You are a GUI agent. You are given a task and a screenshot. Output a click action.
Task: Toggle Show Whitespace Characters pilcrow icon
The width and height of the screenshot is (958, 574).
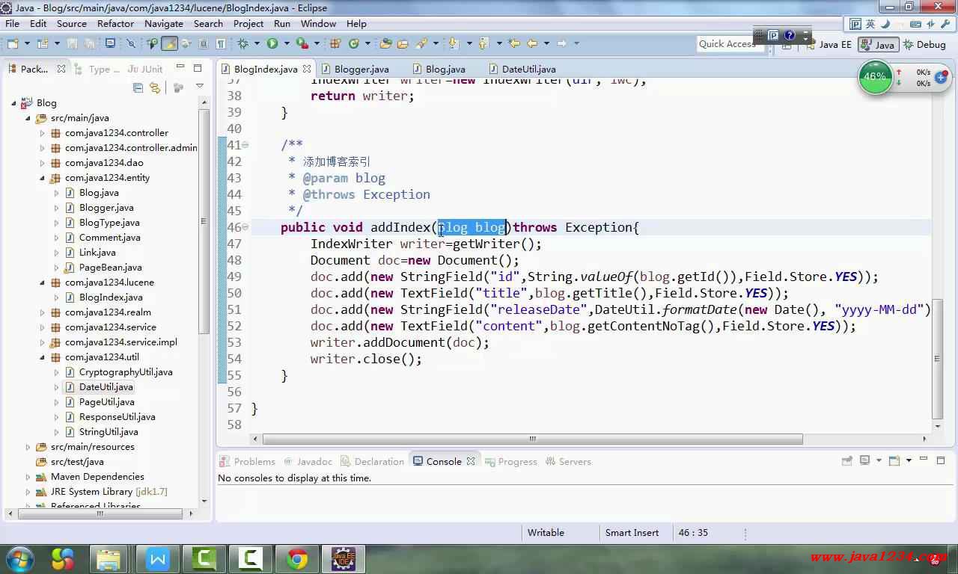point(220,44)
